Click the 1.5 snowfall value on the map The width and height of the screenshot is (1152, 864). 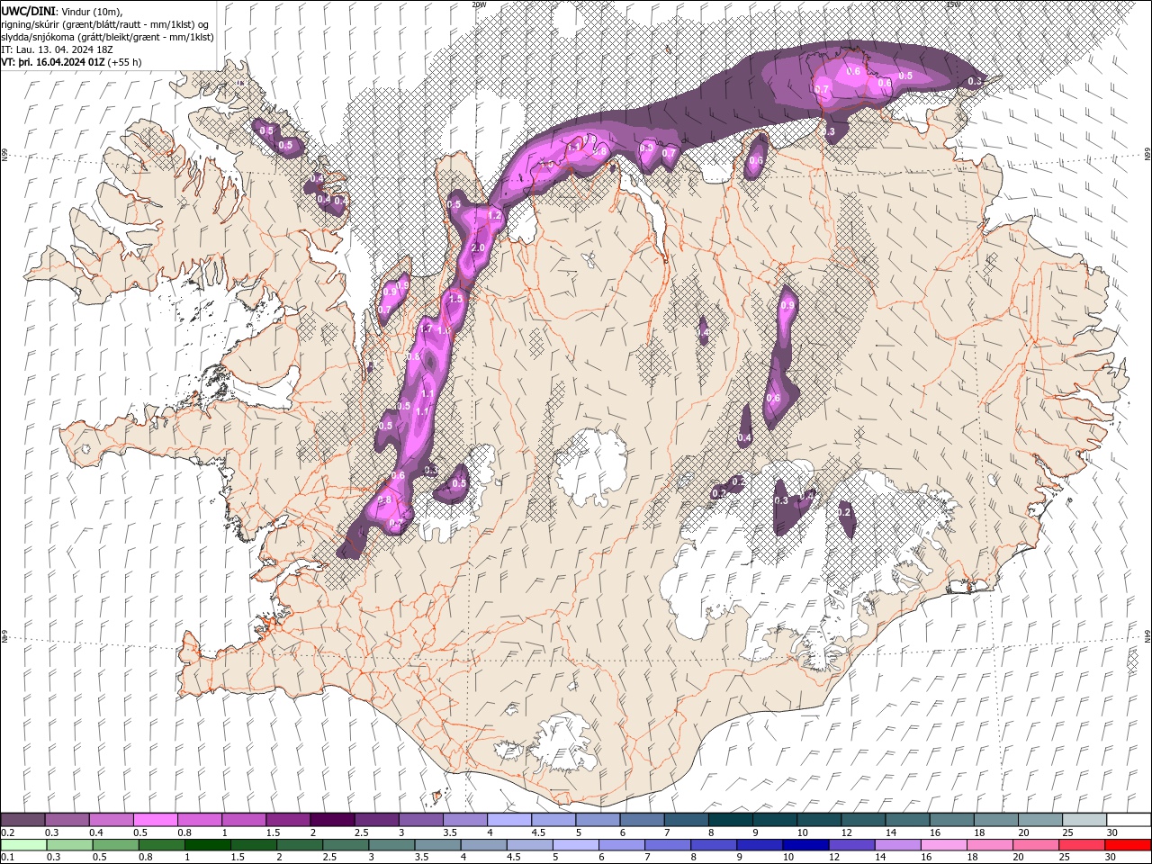point(455,299)
